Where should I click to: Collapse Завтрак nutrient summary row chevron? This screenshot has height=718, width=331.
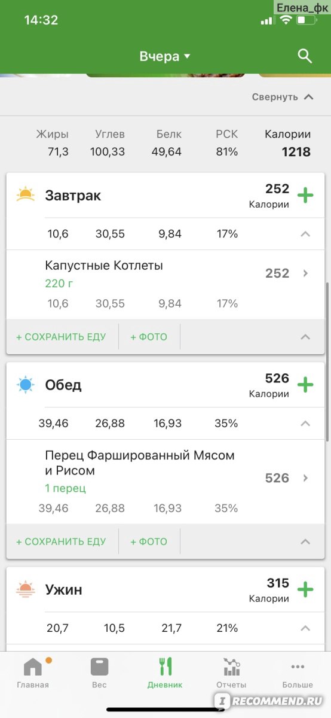pos(305,234)
